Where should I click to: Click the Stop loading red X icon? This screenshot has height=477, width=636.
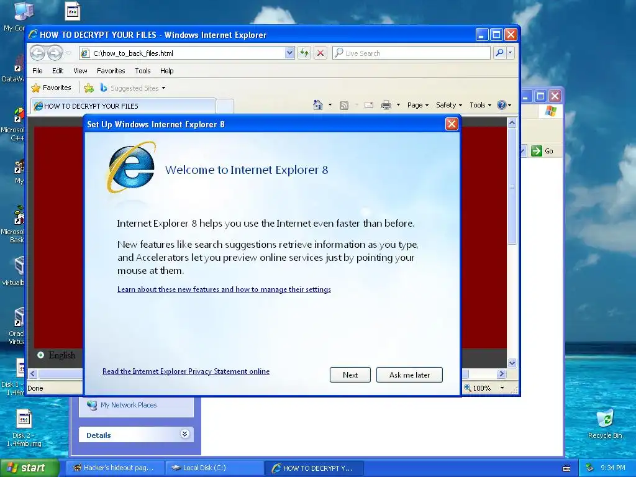pyautogui.click(x=320, y=53)
